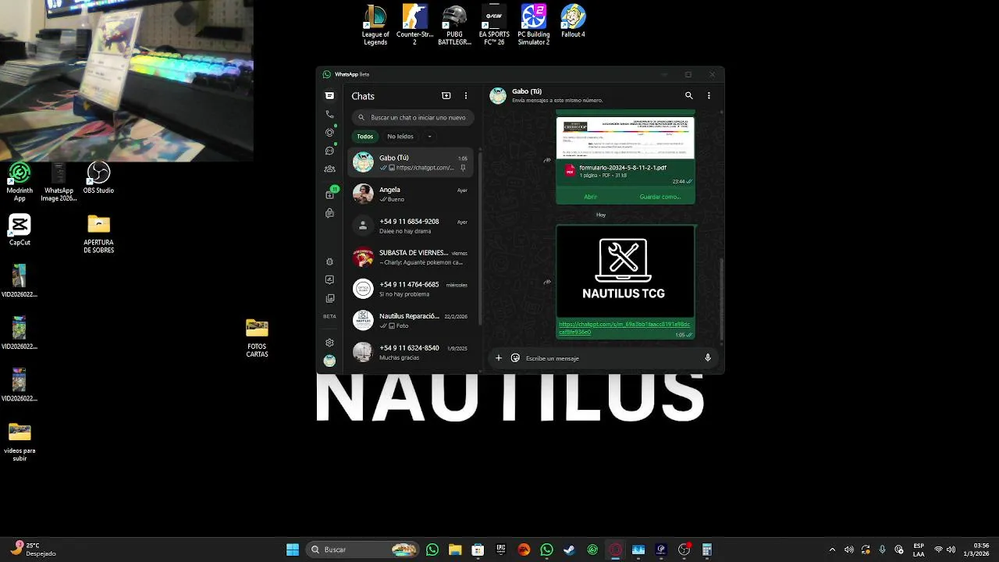Select FOTOS CARTAS folder on desktop

coord(257,338)
